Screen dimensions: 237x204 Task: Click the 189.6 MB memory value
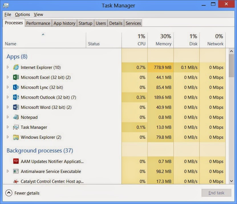pos(163,97)
